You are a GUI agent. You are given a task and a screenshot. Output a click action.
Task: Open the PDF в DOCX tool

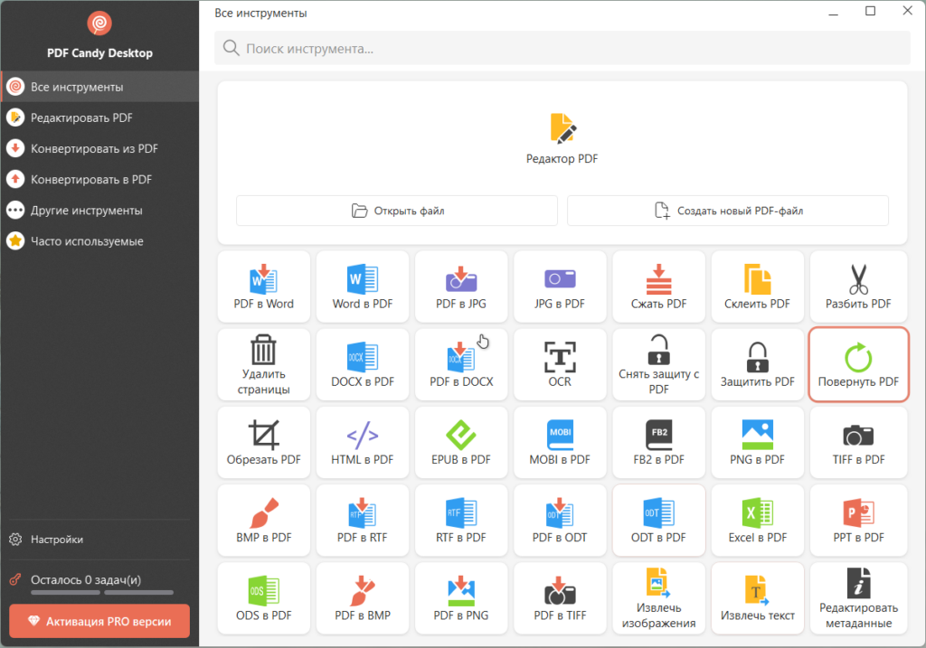point(460,365)
